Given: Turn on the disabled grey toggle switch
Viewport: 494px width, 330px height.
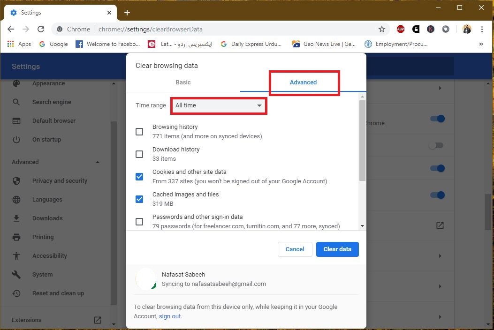Looking at the screenshot, I should [x=436, y=145].
